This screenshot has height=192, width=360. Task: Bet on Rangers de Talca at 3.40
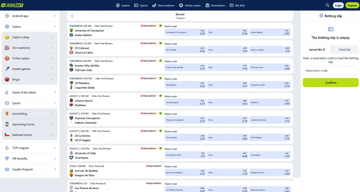tap(270, 173)
